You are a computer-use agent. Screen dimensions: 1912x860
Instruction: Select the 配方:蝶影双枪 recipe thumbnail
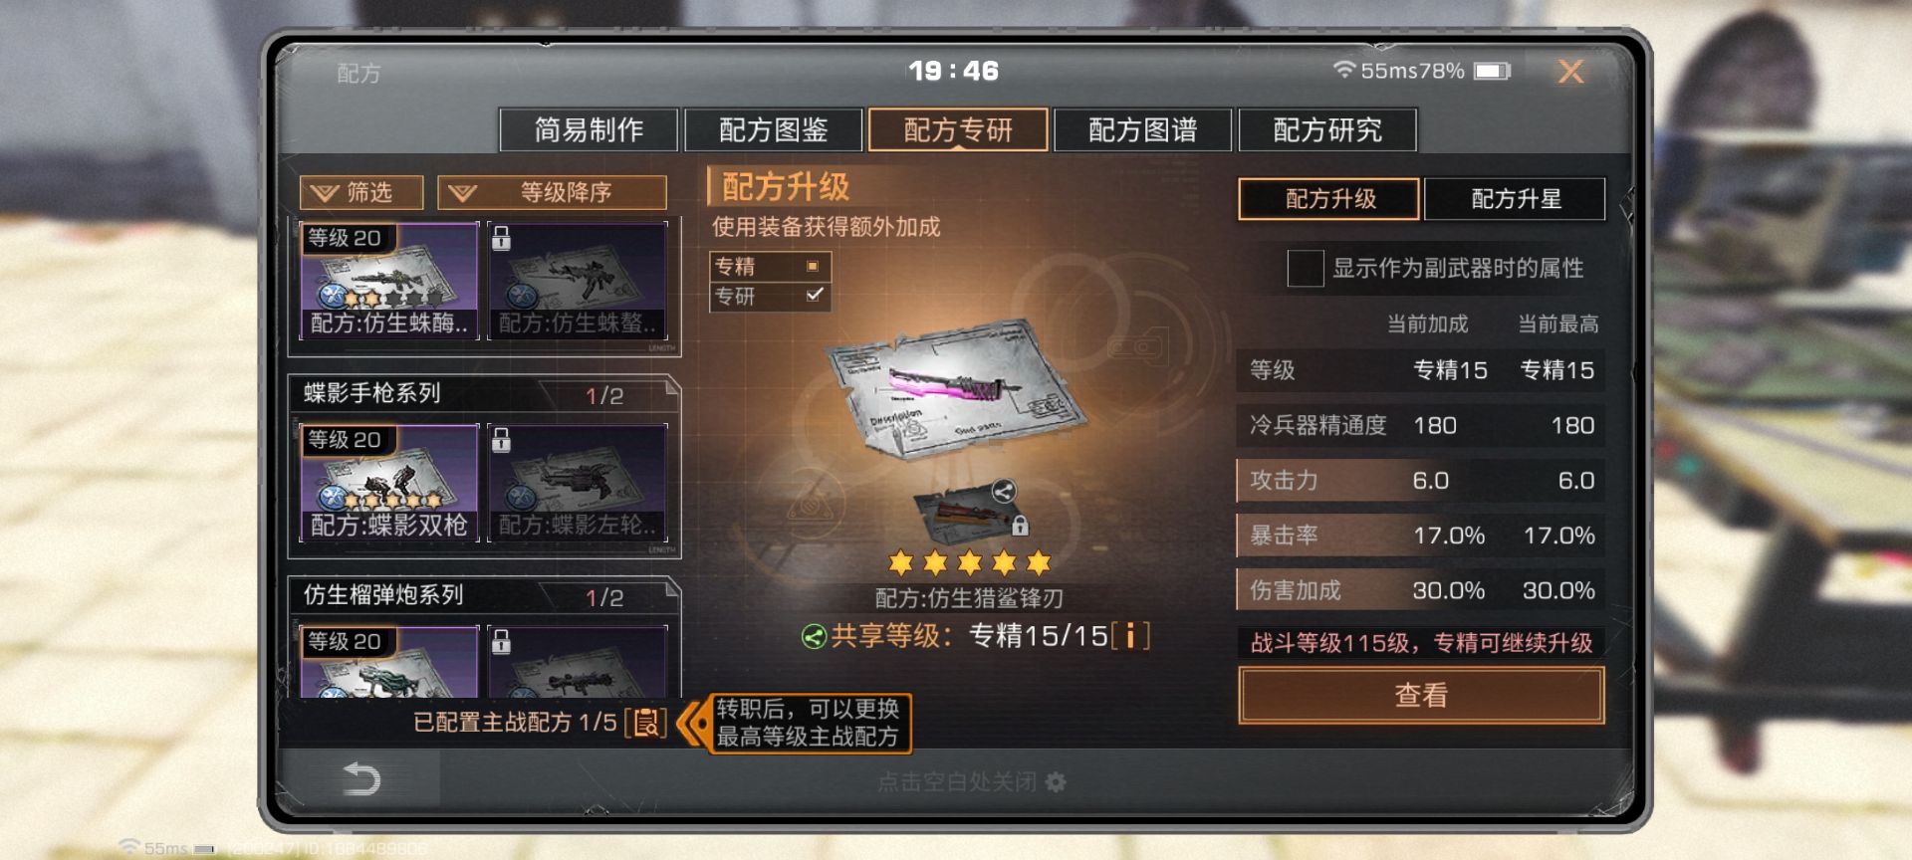point(389,483)
